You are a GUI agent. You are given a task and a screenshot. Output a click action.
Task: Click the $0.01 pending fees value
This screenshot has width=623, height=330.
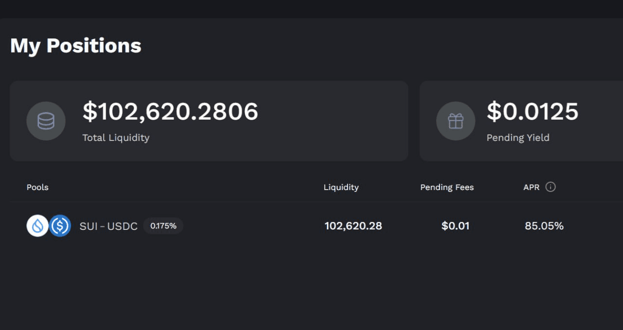pos(455,226)
